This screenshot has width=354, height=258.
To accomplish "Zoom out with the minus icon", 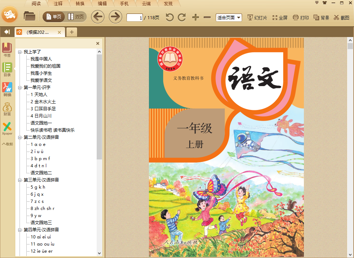I will pos(207,17).
